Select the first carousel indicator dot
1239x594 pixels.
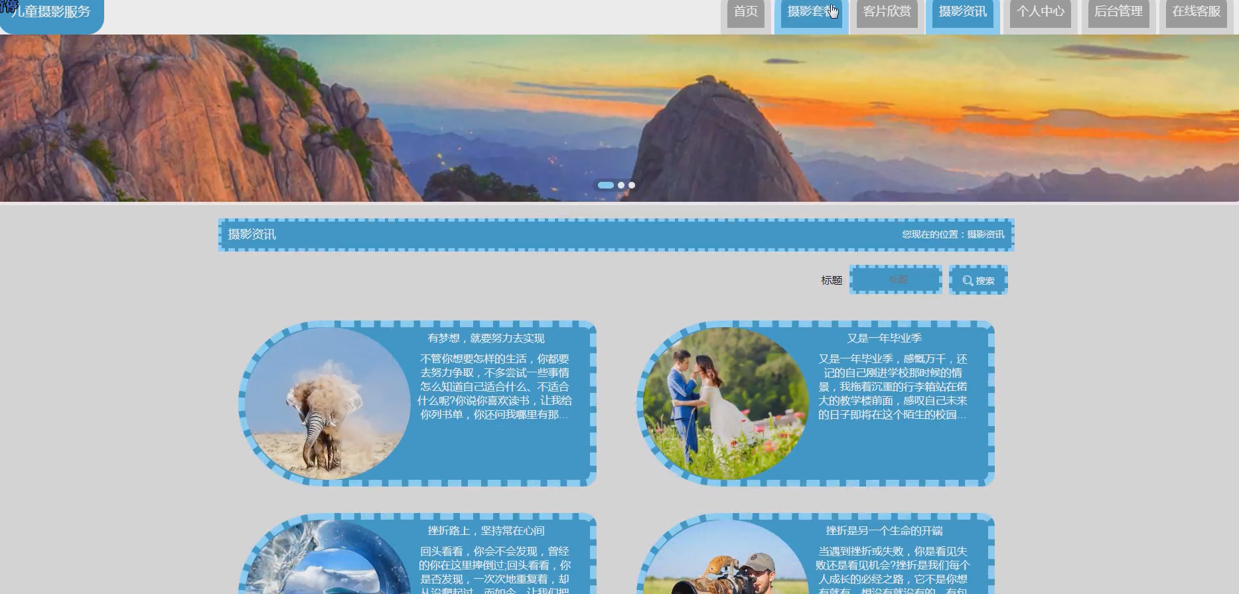click(x=605, y=185)
